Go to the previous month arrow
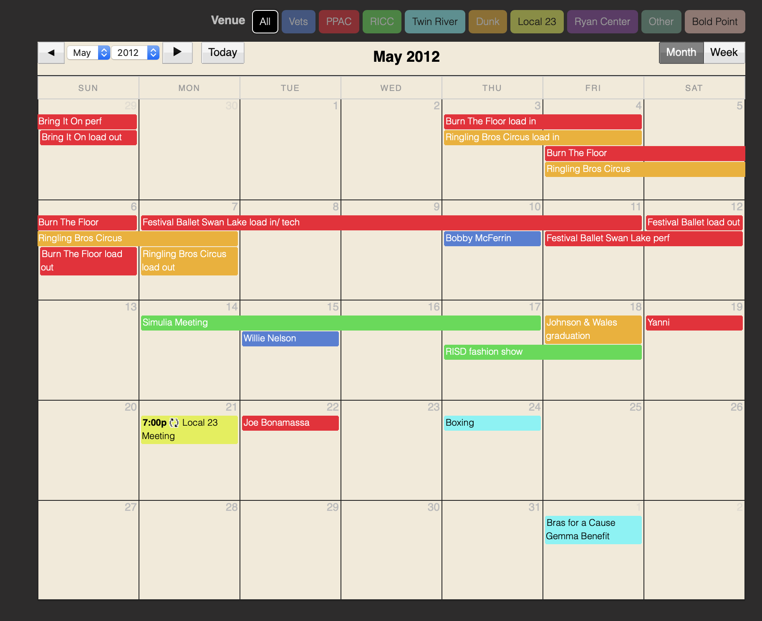The image size is (762, 621). 51,53
